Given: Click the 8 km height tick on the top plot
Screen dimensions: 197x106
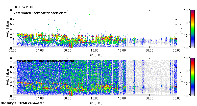Looking at the screenshot, I should pos(11,10).
